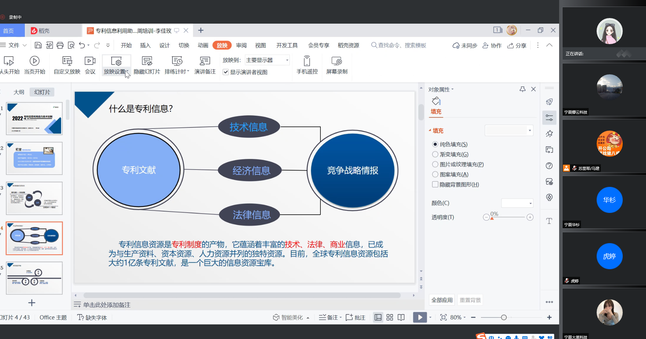The image size is (646, 339).
Task: Check the 隐藏背景图形 option
Action: click(x=435, y=184)
